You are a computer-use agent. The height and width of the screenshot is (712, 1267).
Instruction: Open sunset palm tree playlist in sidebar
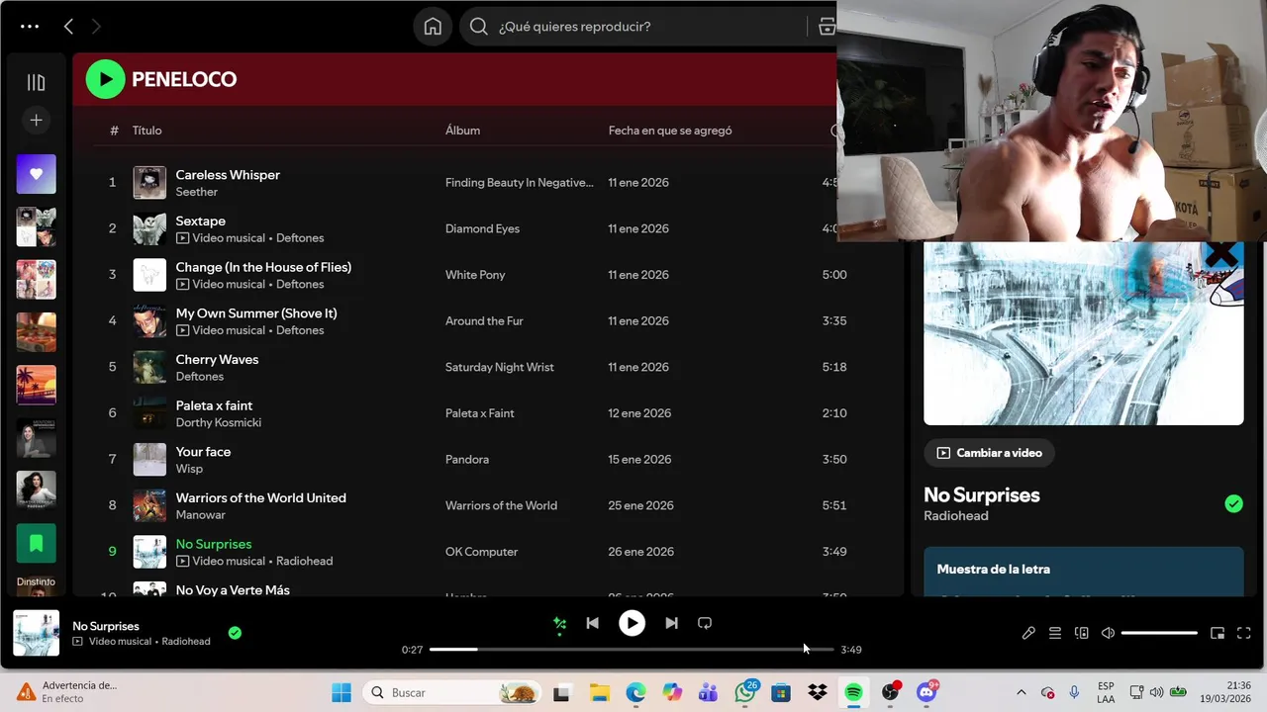[x=36, y=385]
